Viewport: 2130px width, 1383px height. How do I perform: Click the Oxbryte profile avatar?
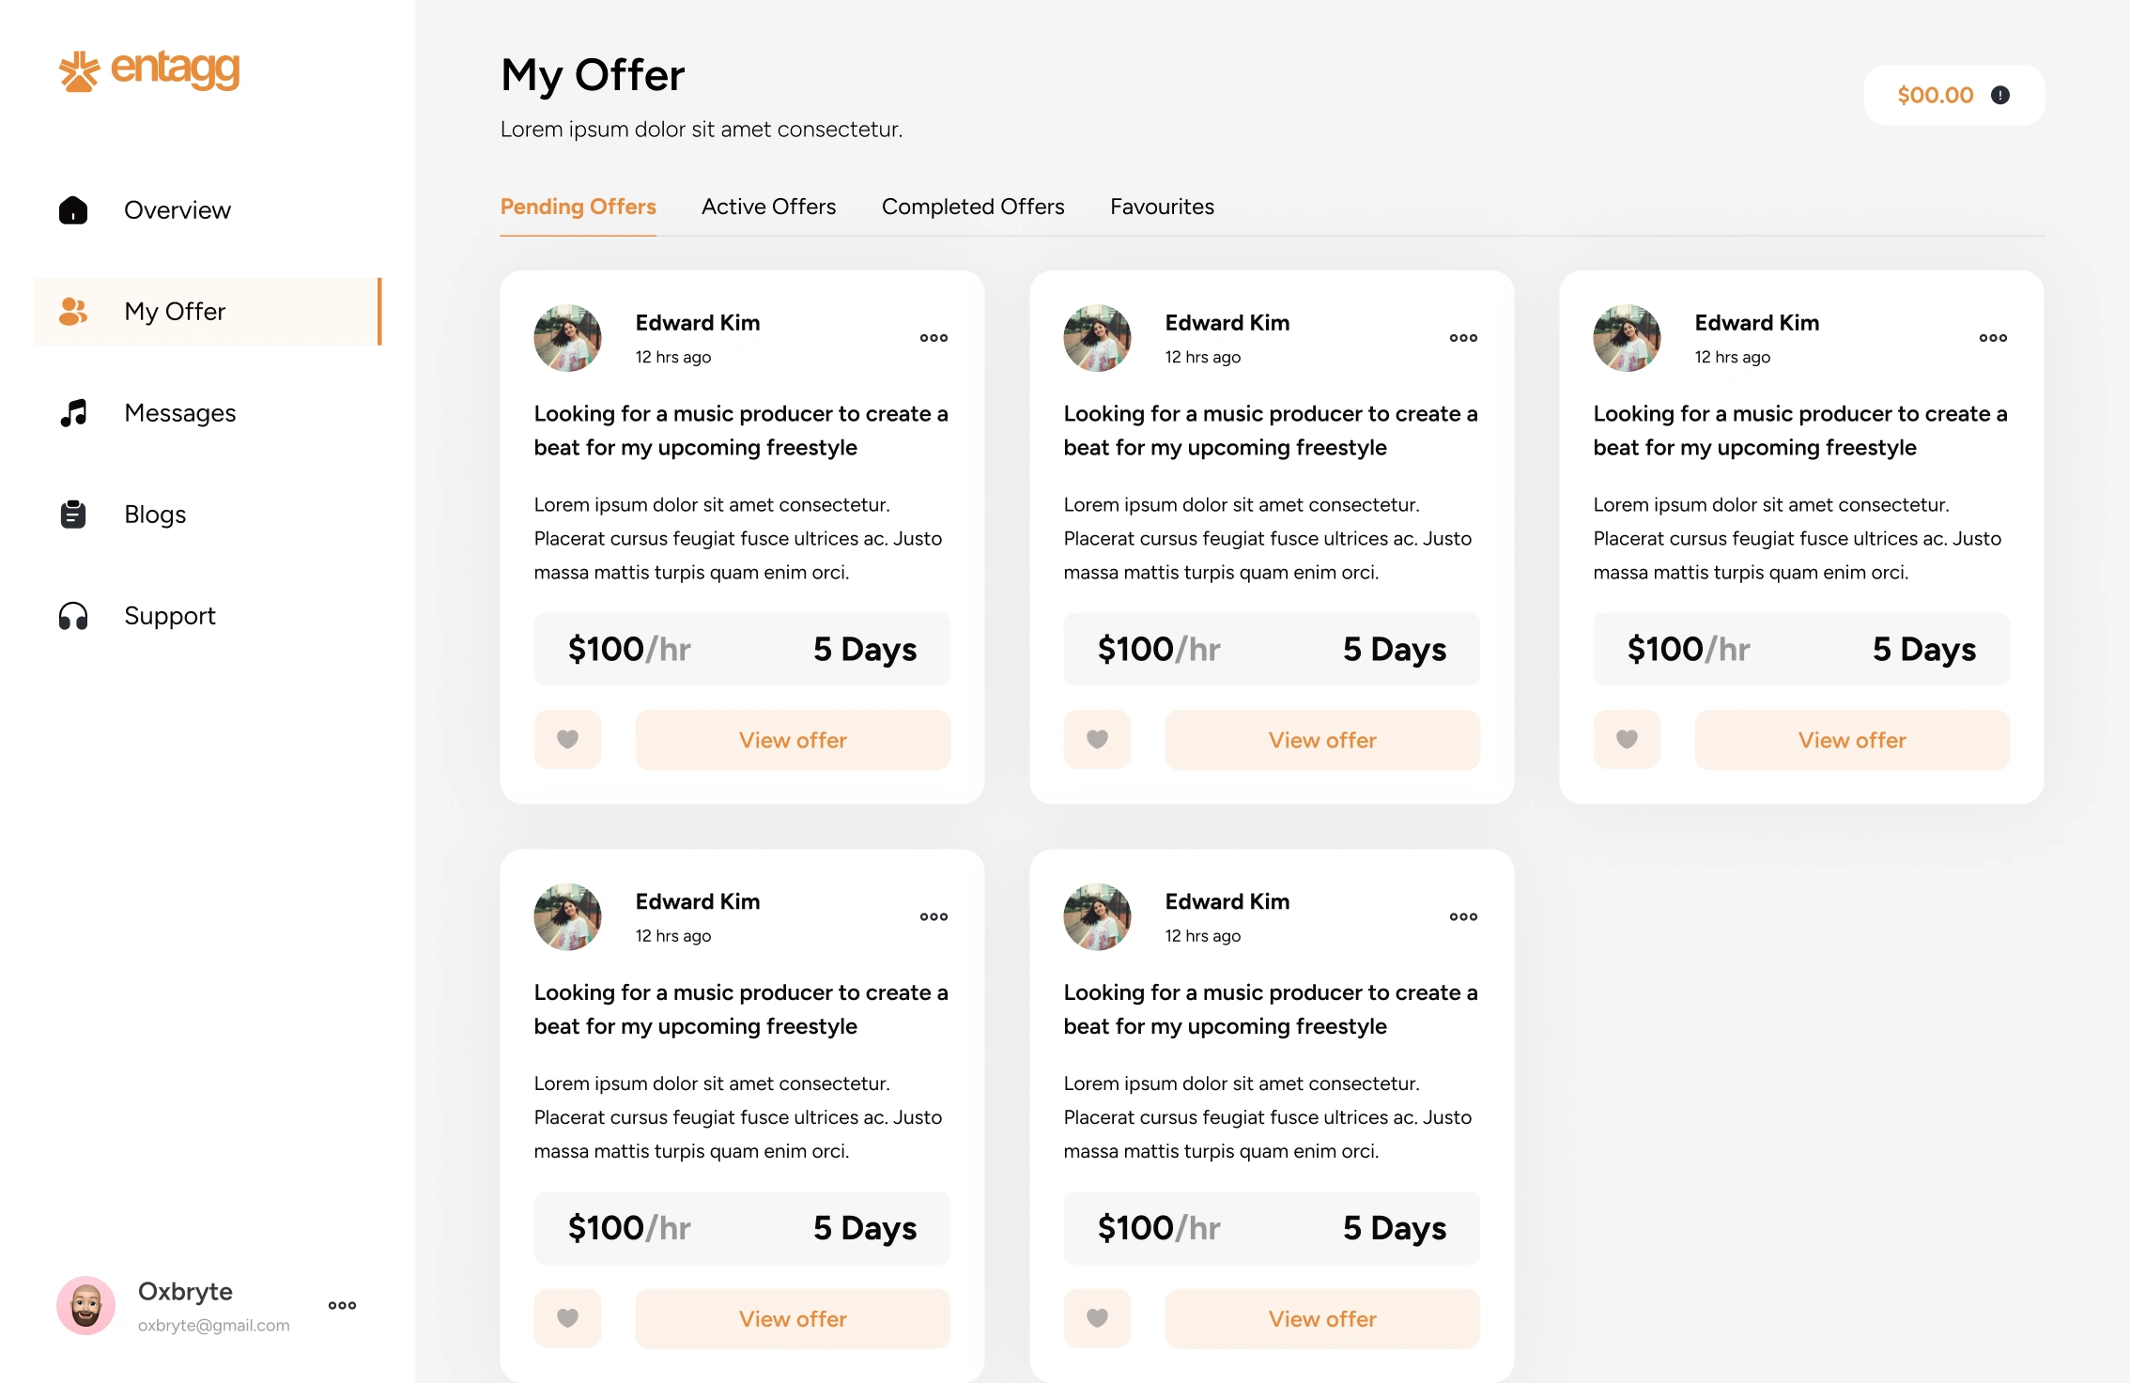coord(86,1305)
